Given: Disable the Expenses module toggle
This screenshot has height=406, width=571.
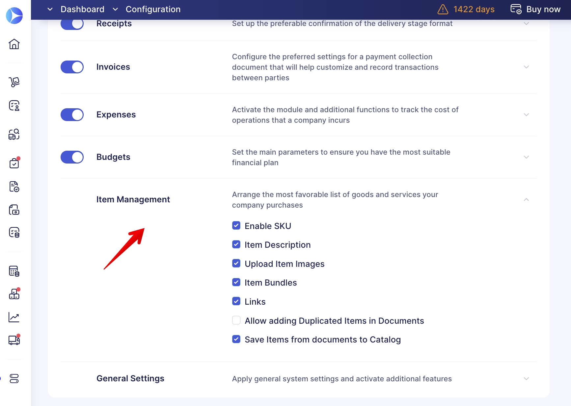Looking at the screenshot, I should (x=72, y=115).
